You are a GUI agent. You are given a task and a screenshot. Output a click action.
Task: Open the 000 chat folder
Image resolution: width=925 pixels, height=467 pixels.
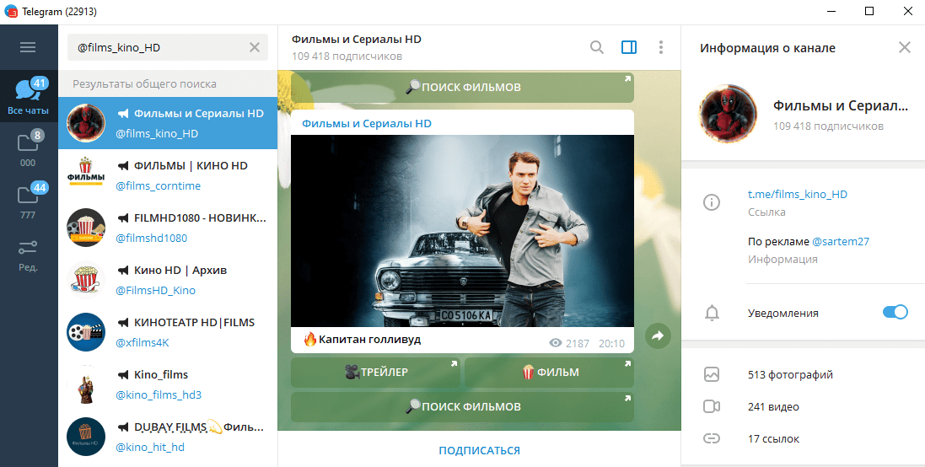pos(28,149)
